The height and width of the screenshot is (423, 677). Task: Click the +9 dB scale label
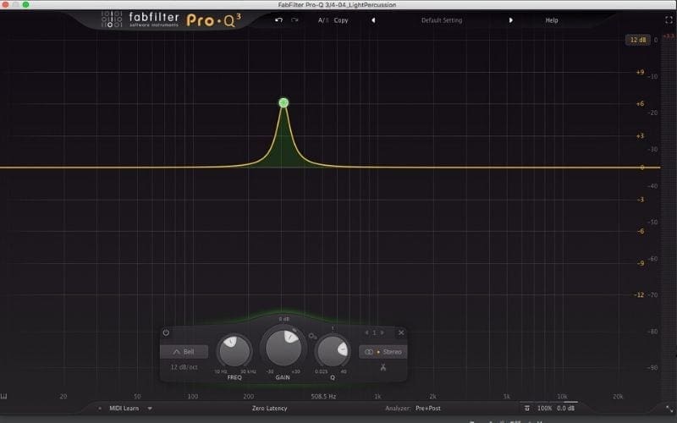point(640,72)
